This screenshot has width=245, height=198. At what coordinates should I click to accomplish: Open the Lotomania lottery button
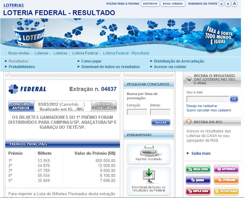click(226, 180)
